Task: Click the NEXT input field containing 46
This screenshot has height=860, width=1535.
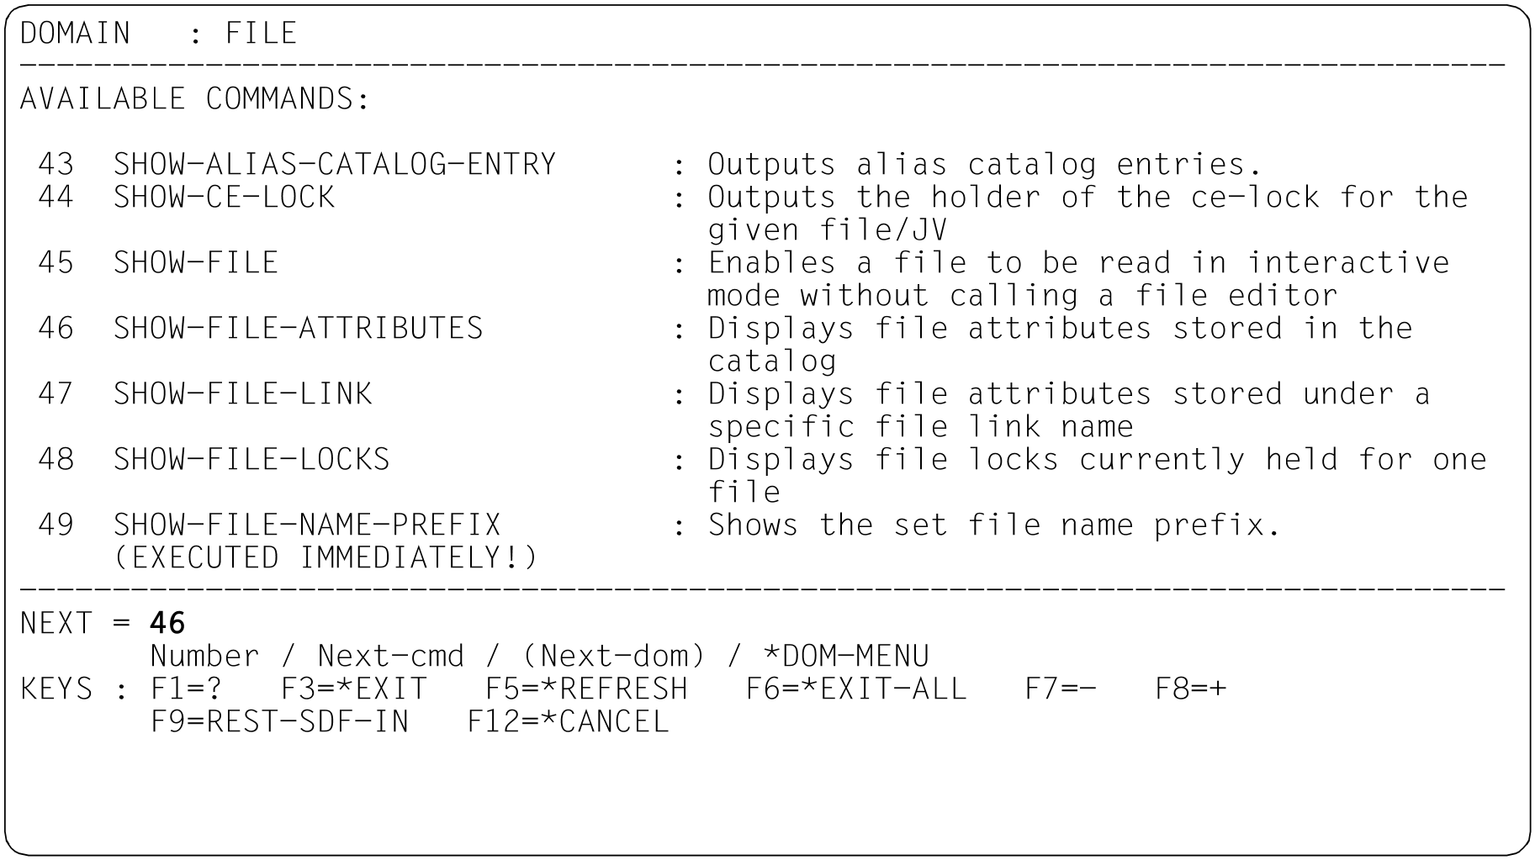Action: click(x=167, y=623)
